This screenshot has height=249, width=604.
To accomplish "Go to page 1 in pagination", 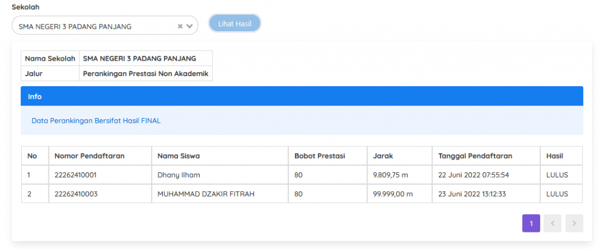I will pyautogui.click(x=531, y=223).
